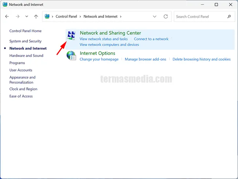Screen dimensions: 238x179
Task: Go back with the left arrow
Action: 7,16
